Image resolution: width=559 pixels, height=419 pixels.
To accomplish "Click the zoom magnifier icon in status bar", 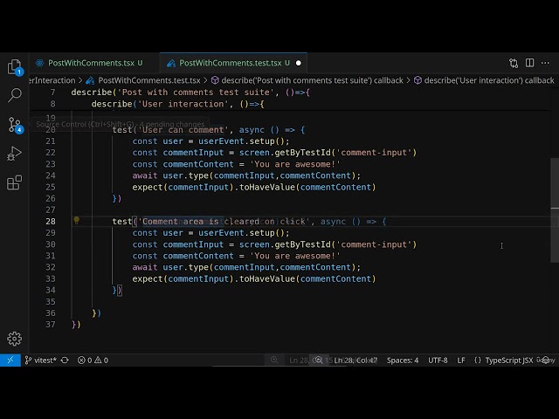I will point(318,361).
